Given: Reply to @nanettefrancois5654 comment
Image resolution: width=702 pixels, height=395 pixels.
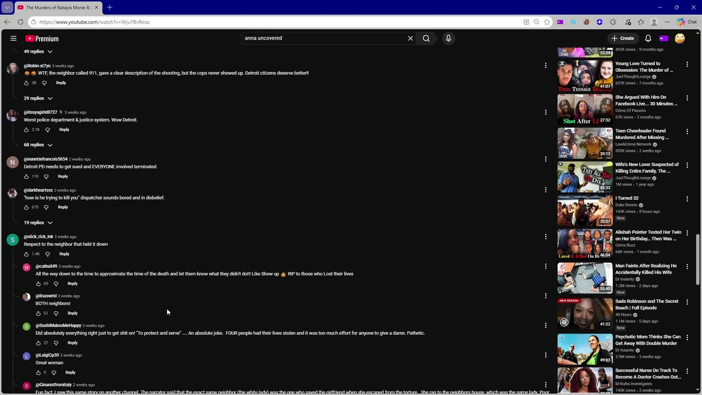Looking at the screenshot, I should (x=63, y=177).
